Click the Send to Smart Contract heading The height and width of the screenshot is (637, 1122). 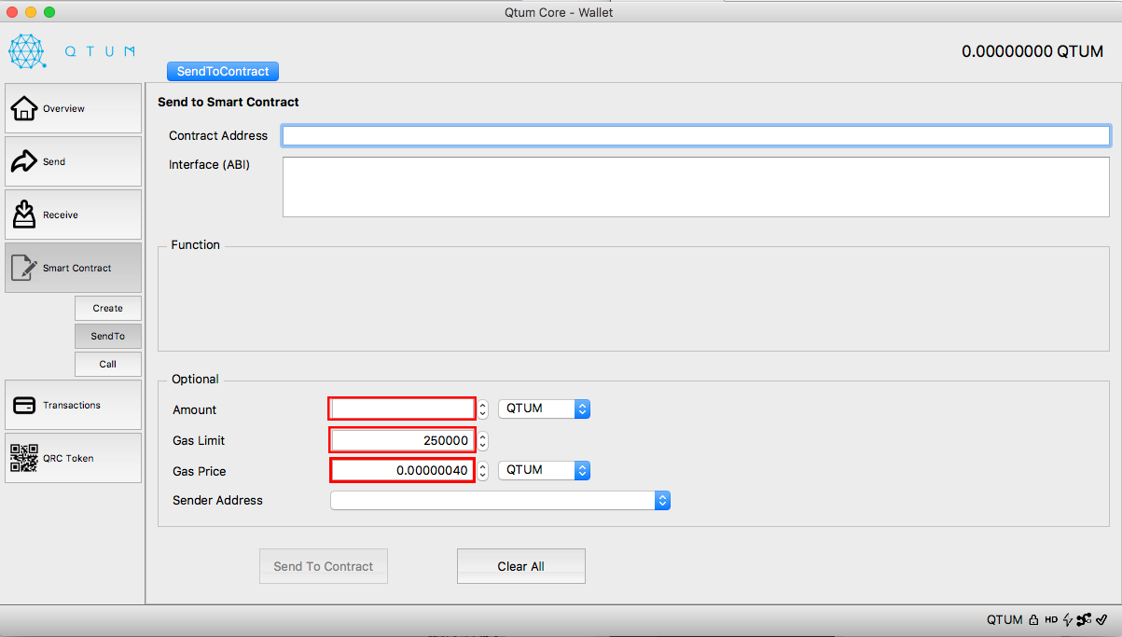coord(229,102)
